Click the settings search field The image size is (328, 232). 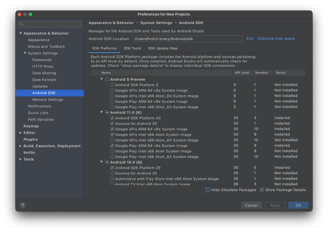point(50,24)
